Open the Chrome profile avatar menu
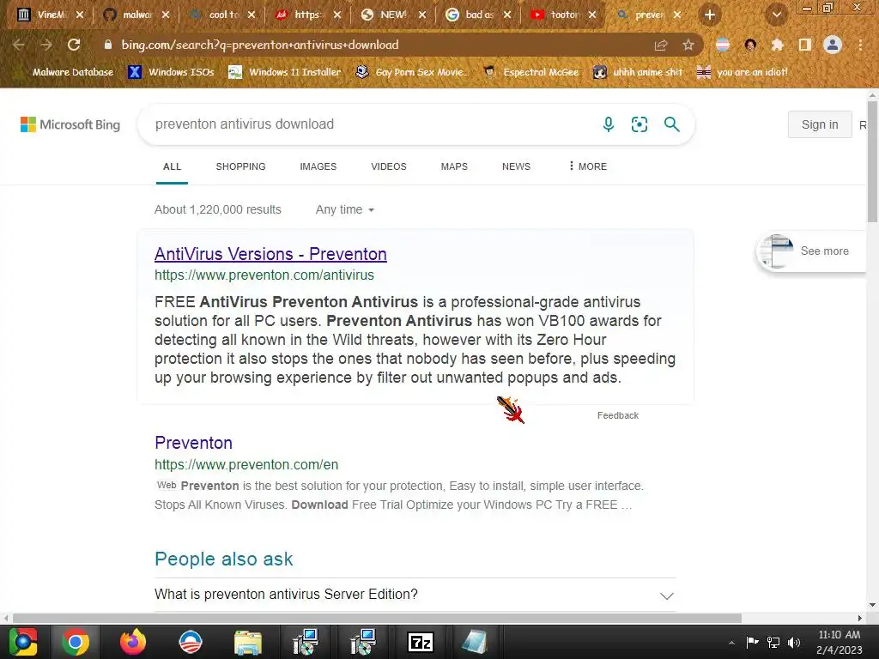 tap(833, 45)
